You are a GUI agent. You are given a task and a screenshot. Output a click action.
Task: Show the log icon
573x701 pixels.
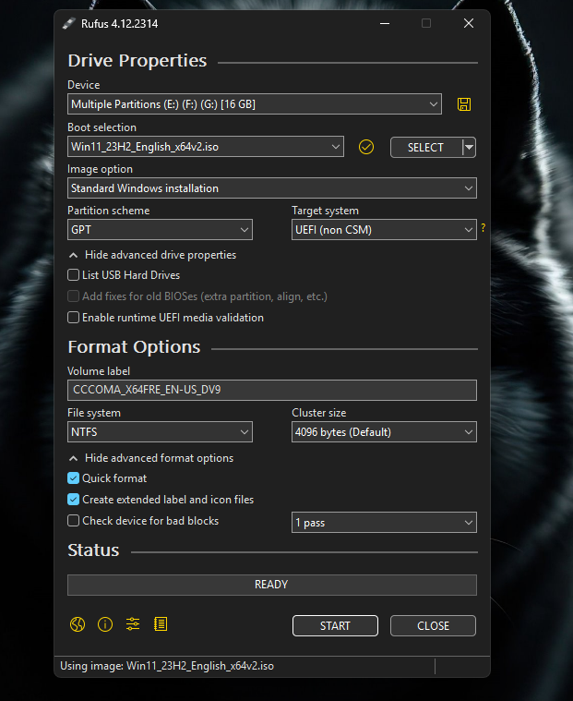161,624
